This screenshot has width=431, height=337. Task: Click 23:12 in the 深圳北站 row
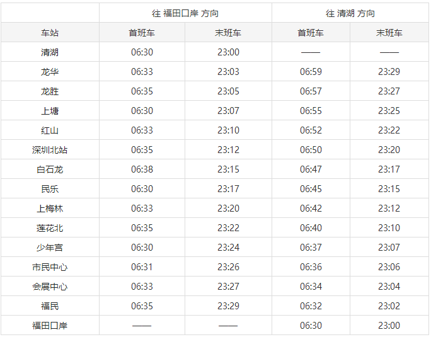click(228, 150)
